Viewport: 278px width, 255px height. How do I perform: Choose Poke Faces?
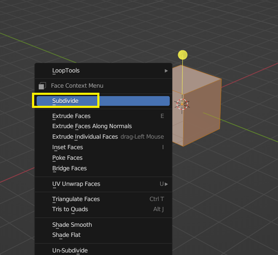103,158
